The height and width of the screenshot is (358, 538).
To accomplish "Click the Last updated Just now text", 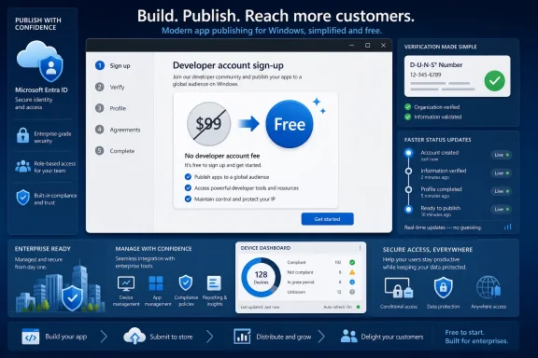I will (260, 307).
